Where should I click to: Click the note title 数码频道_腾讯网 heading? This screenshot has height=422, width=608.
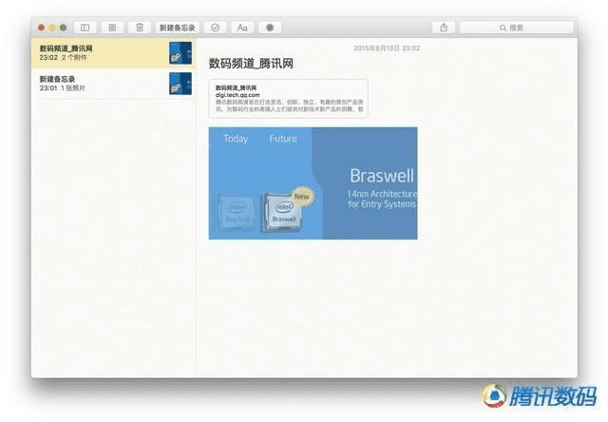[251, 64]
